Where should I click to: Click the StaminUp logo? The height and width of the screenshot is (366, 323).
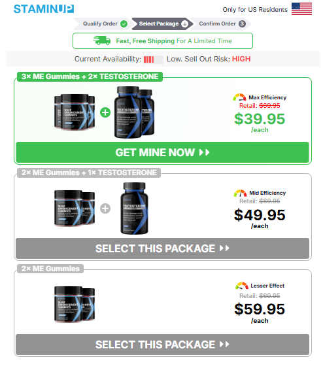[44, 9]
